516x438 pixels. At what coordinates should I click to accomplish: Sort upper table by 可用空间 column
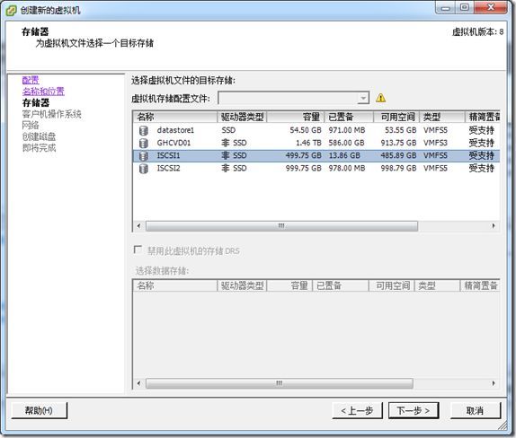[396, 117]
